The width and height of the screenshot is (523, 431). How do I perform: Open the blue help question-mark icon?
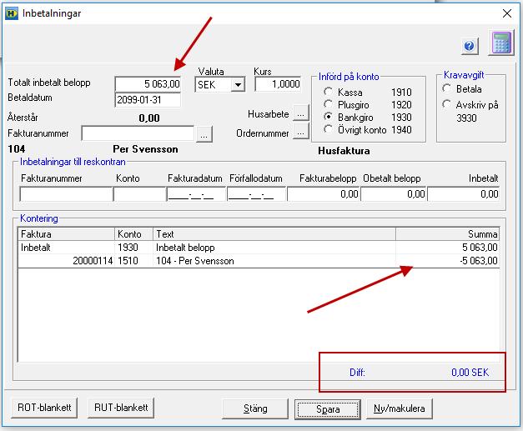[470, 46]
